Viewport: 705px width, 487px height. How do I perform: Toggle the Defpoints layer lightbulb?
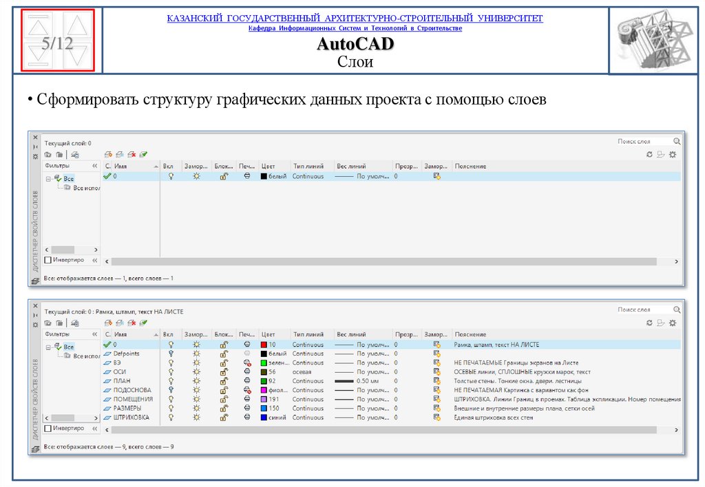pyautogui.click(x=170, y=354)
